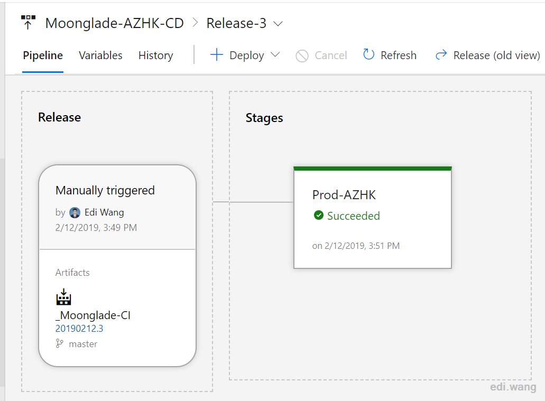Open the Prod-AZHK stage card
The image size is (545, 401).
pos(373,218)
